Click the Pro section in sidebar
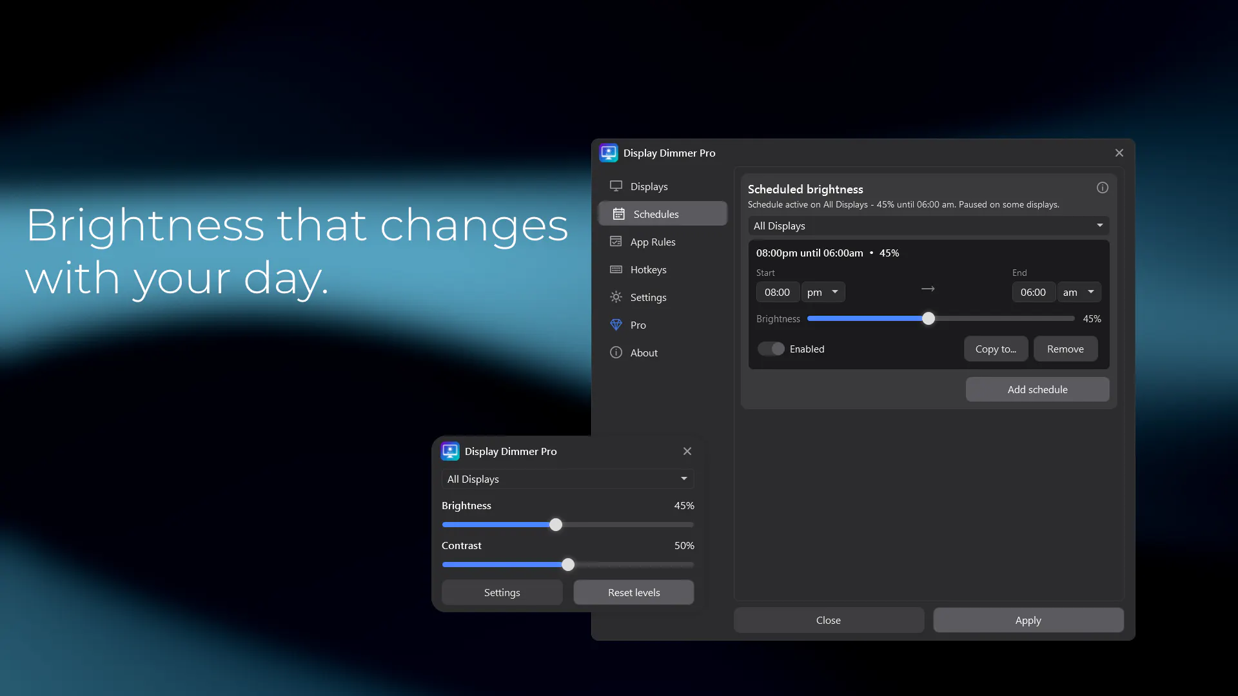 coord(663,325)
